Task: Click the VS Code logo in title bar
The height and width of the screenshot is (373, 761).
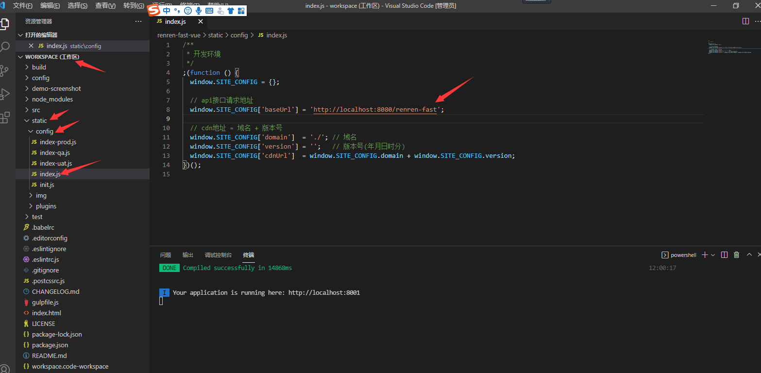Action: point(3,5)
